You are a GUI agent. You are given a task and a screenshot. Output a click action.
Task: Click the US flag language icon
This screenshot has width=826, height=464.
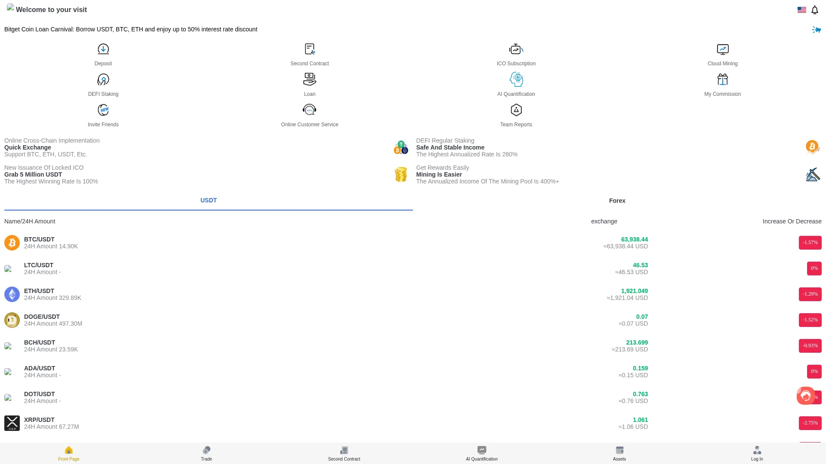802,10
